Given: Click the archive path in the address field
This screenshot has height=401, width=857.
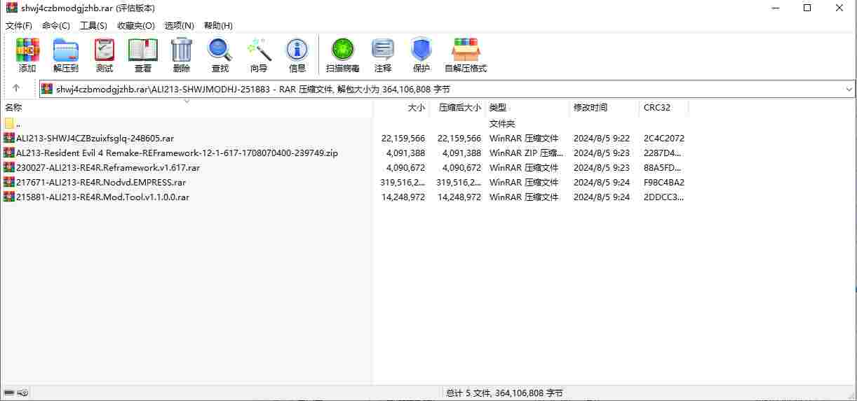Looking at the screenshot, I should (253, 89).
